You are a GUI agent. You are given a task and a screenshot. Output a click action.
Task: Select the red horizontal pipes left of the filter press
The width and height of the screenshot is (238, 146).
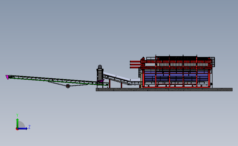point(135,65)
